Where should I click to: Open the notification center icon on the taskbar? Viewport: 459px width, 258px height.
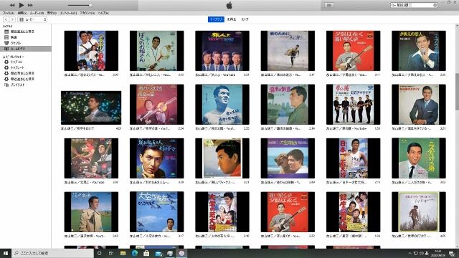[453, 253]
